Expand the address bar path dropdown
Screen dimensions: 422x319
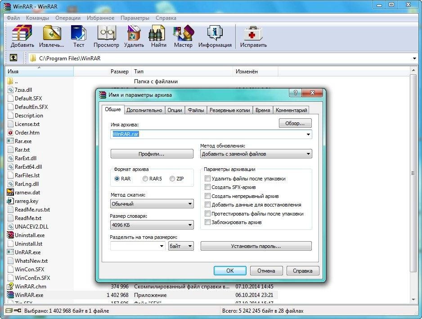coord(414,58)
